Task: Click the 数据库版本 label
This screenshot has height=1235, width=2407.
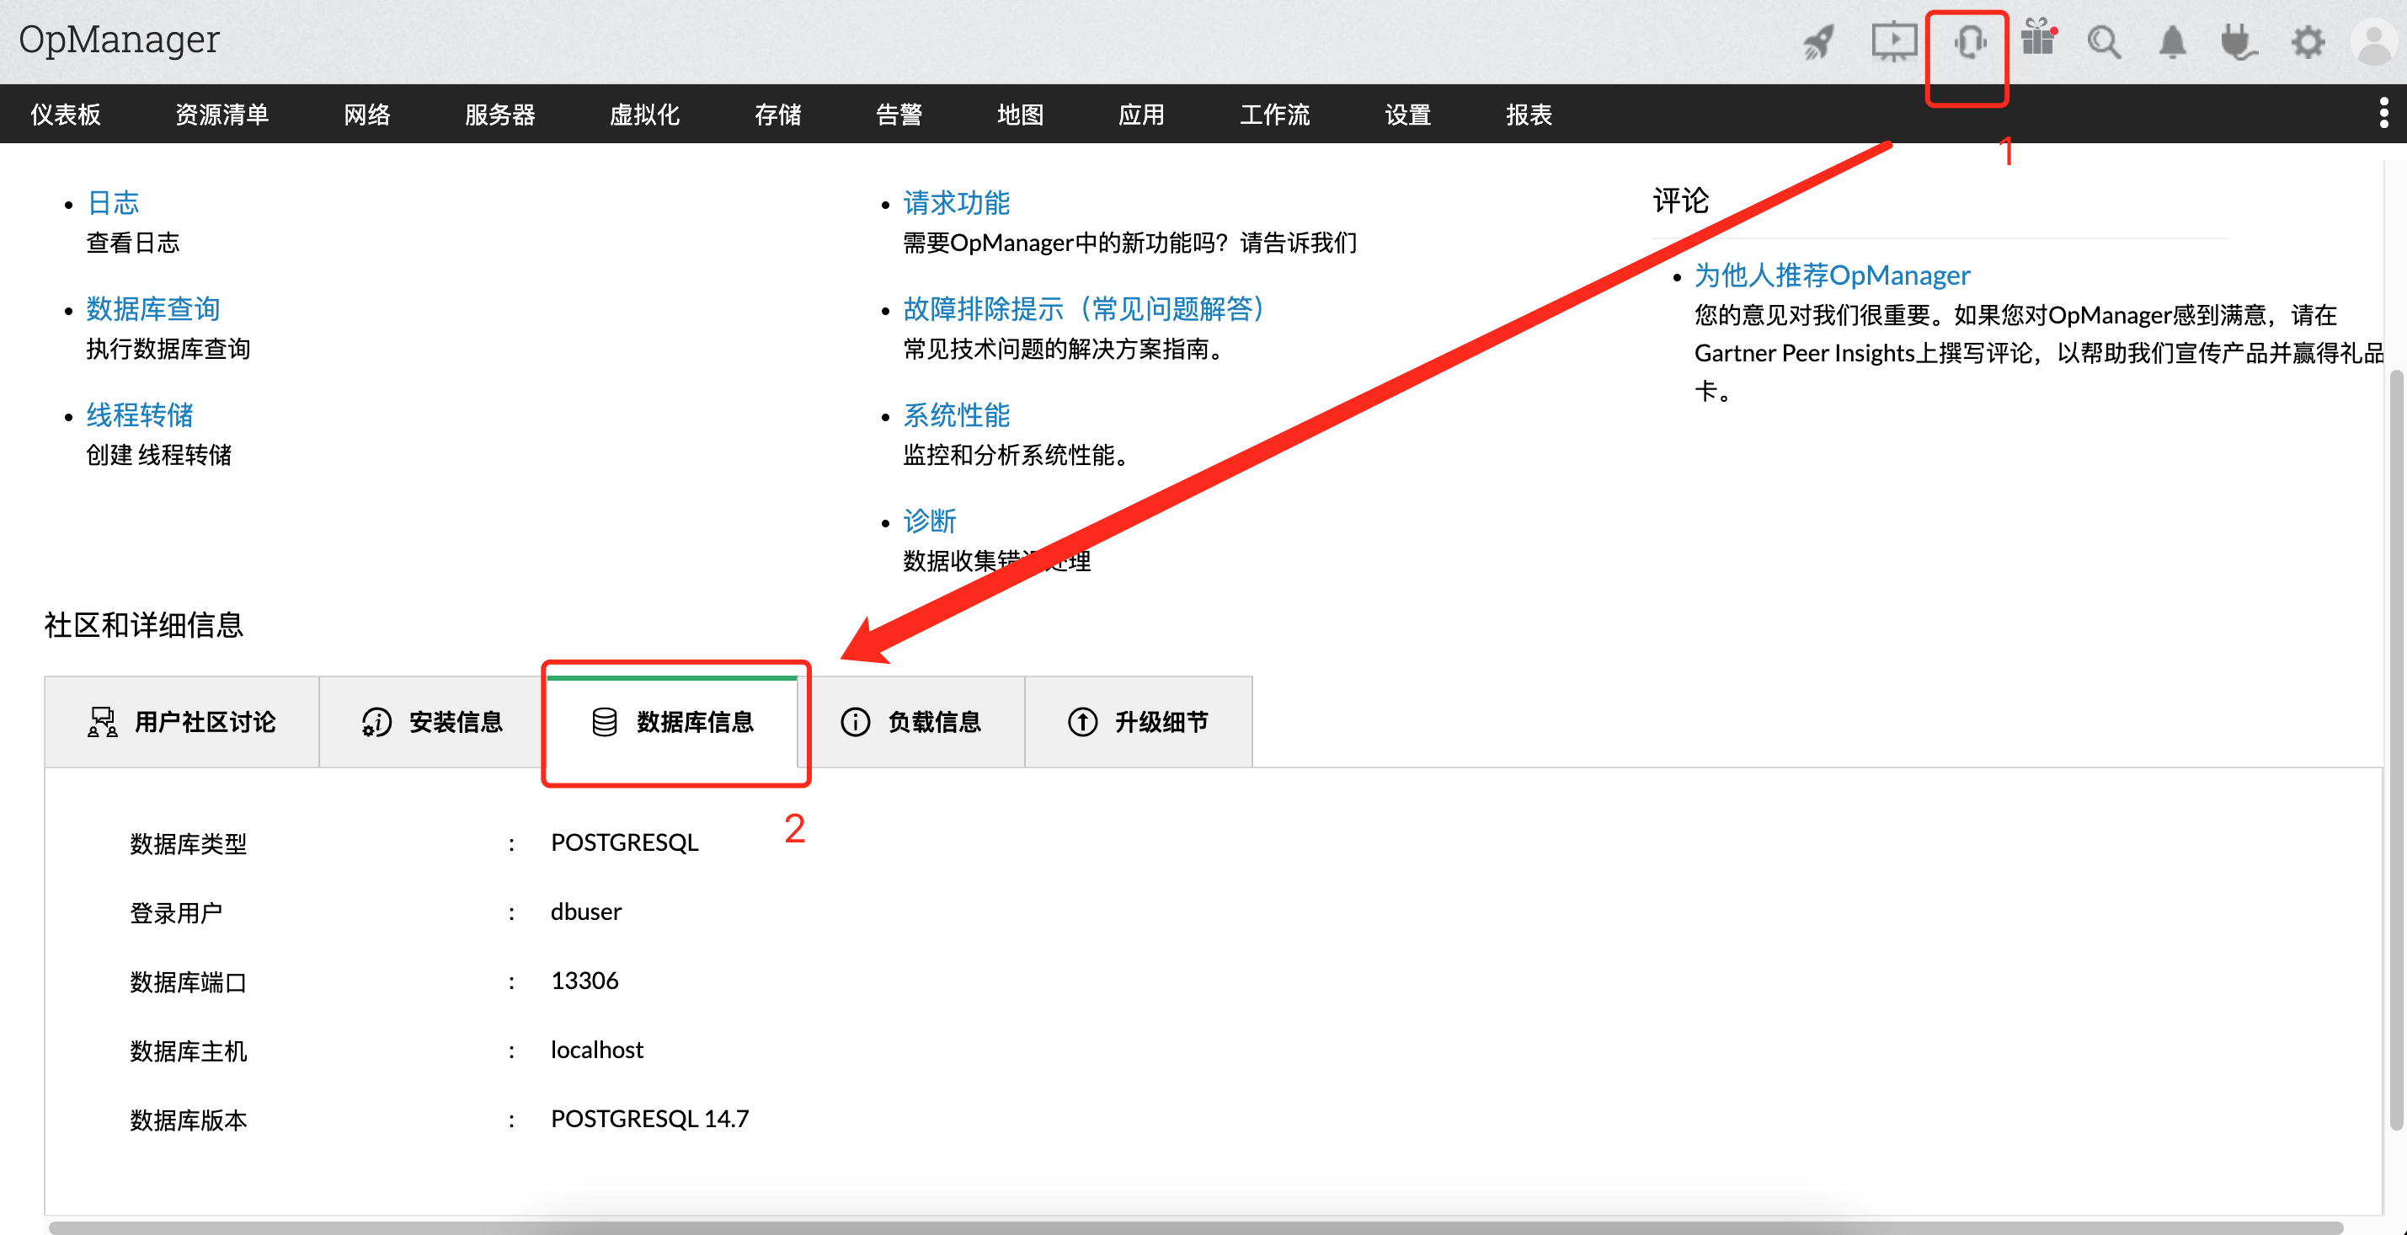Action: click(x=189, y=1119)
